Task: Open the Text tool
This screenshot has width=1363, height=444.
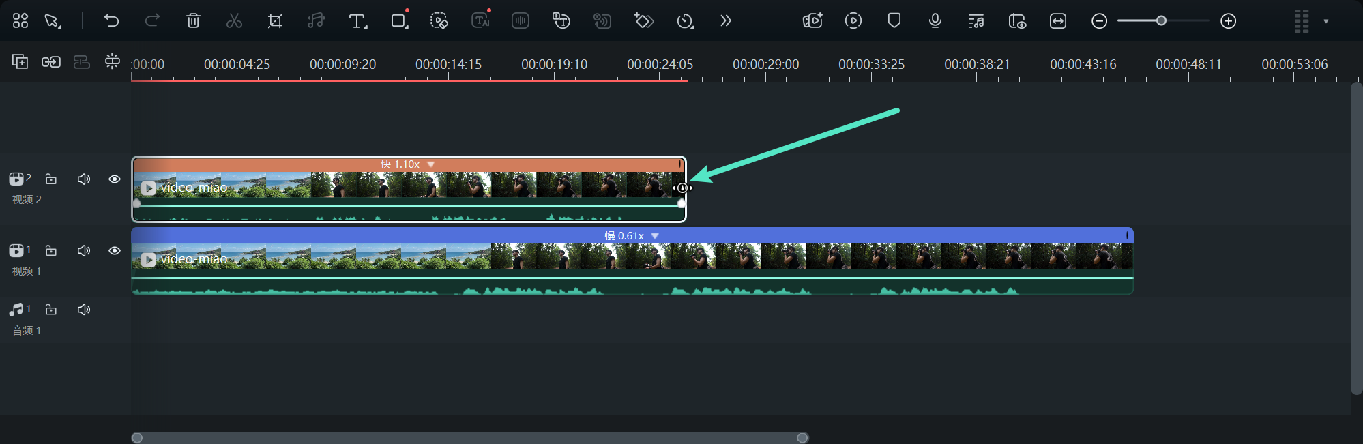Action: (357, 20)
